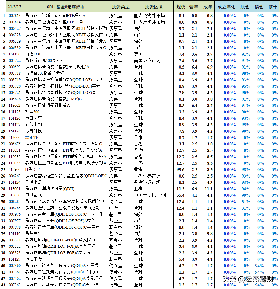Select fund code 000593
The width and height of the screenshot is (280, 289).
click(14, 67)
